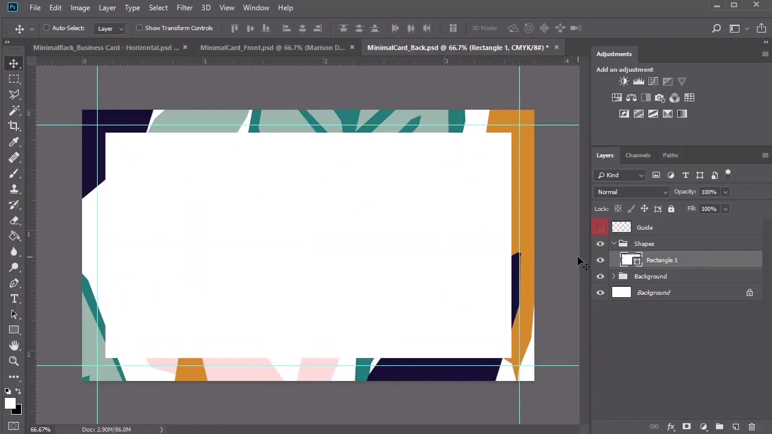Viewport: 772px width, 434px height.
Task: Open the layer filter Kind dropdown
Action: coord(620,175)
